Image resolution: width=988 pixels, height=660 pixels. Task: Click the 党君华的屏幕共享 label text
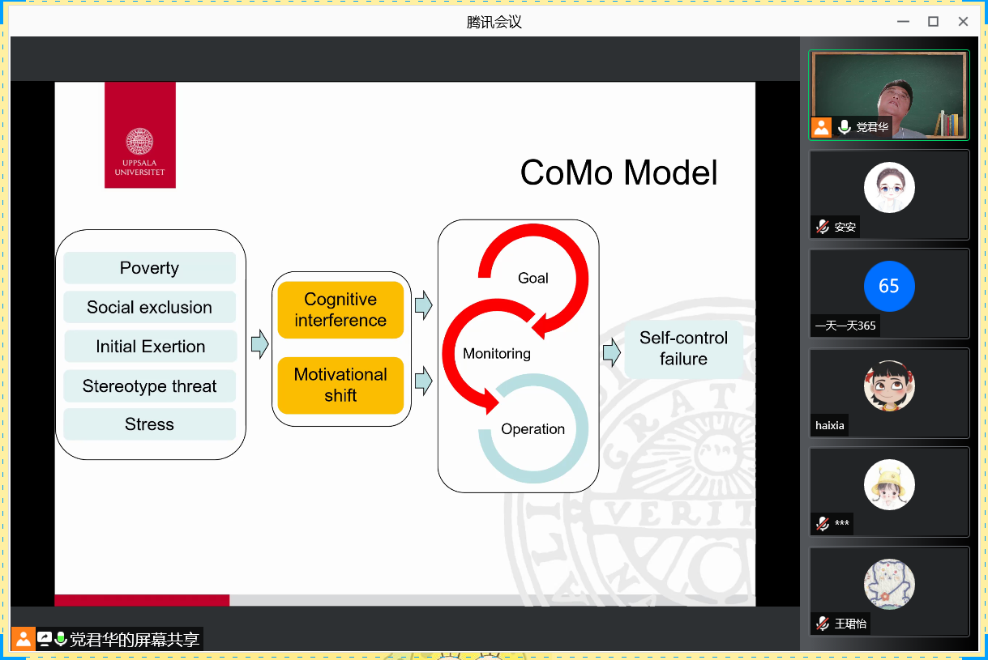[134, 639]
